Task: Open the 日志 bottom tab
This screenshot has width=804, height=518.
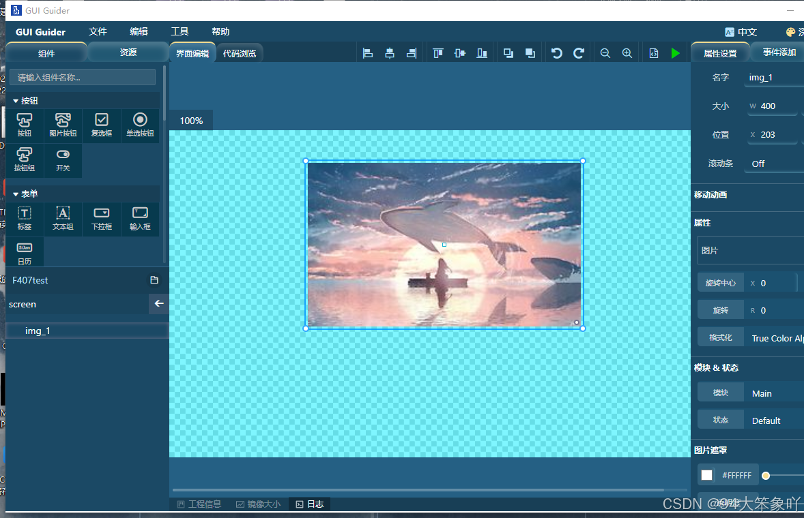Action: (310, 504)
